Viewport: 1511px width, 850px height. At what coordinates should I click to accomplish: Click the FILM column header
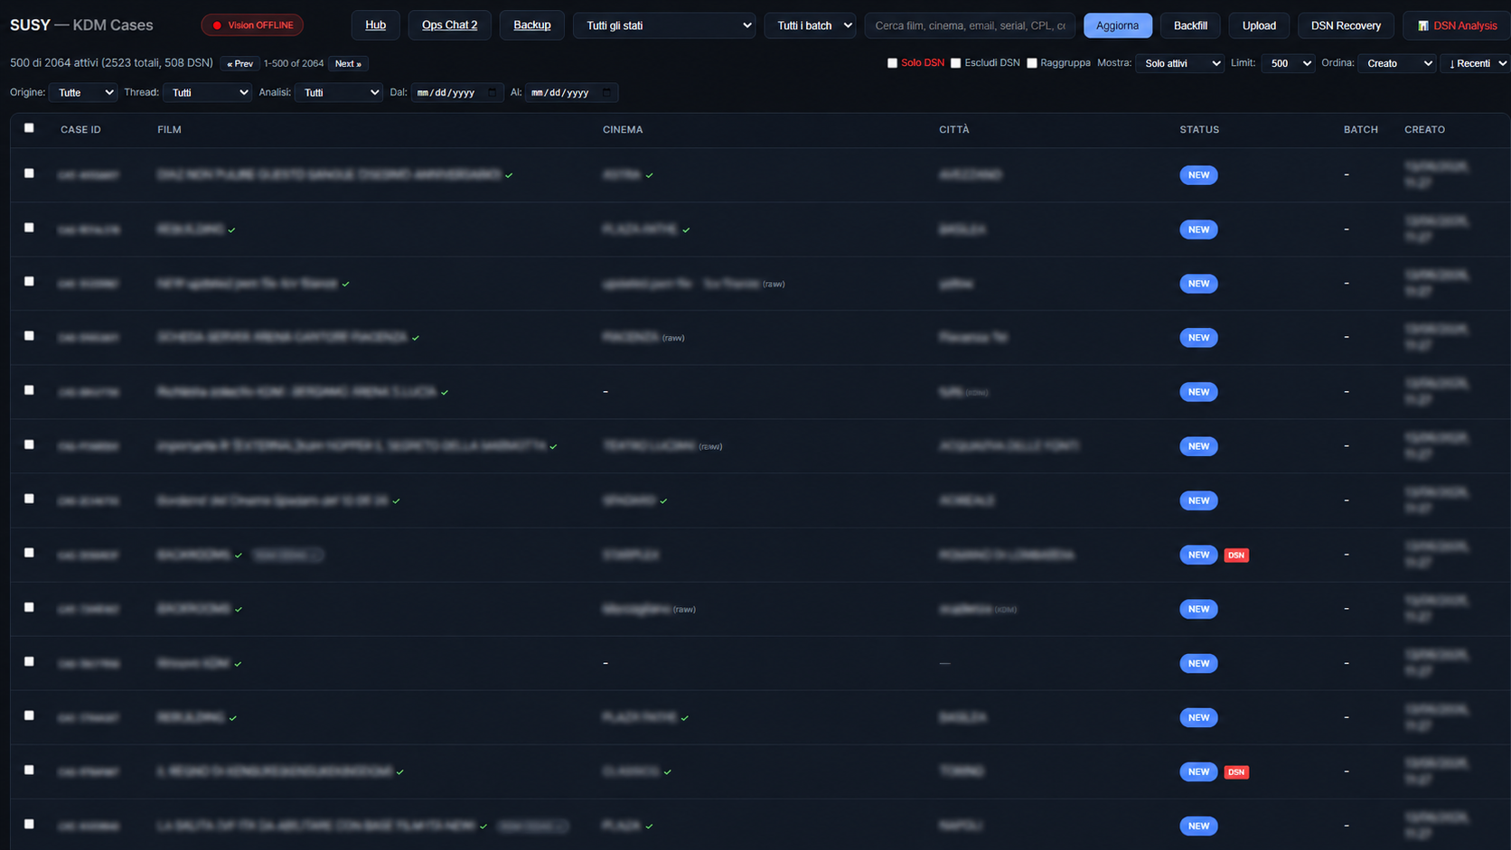169,129
